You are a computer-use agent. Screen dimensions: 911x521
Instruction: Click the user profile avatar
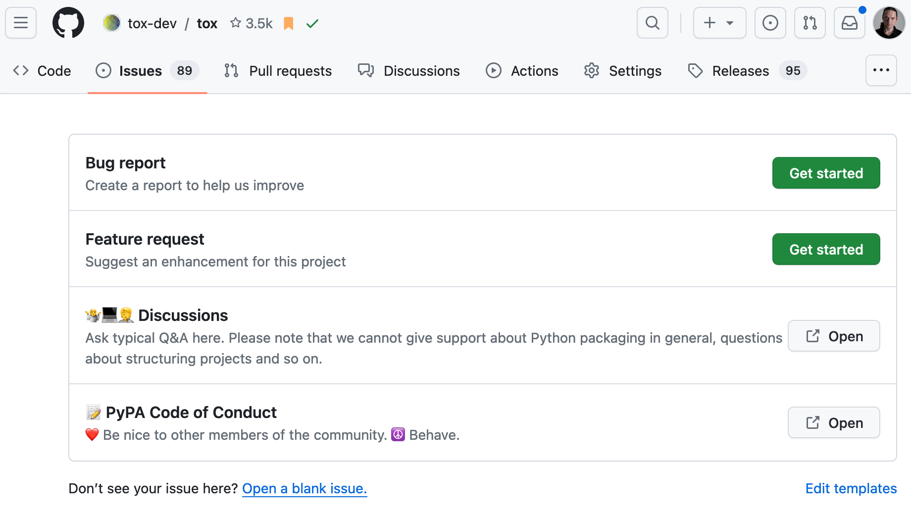click(889, 23)
